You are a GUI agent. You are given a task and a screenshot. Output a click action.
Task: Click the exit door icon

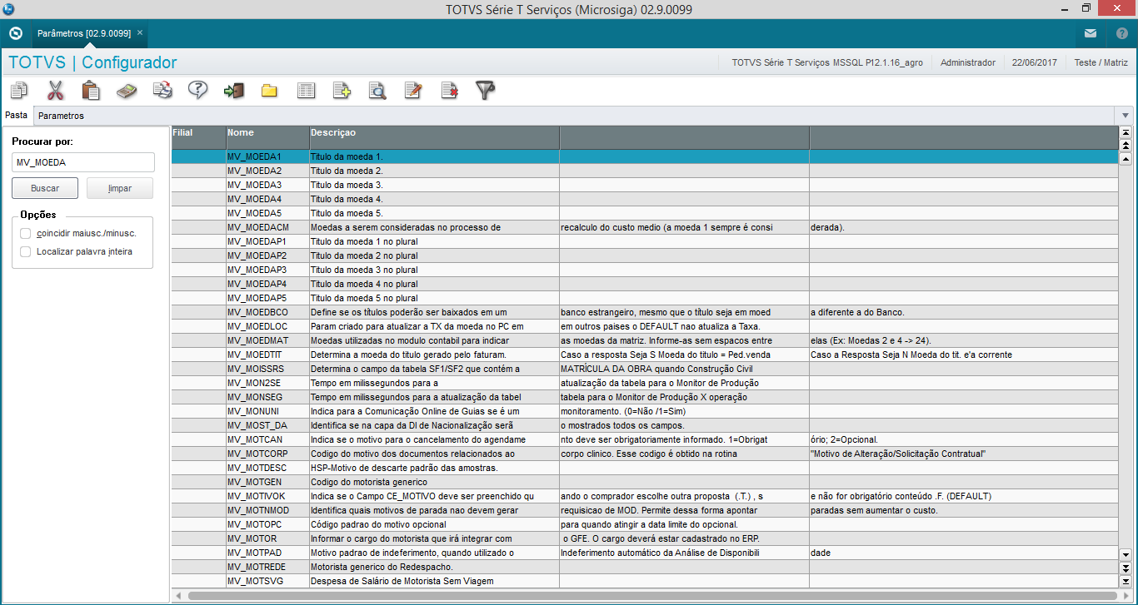coord(233,90)
